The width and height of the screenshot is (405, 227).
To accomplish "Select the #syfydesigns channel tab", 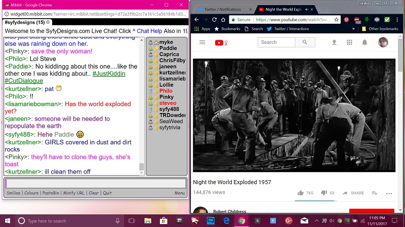I will click(24, 22).
